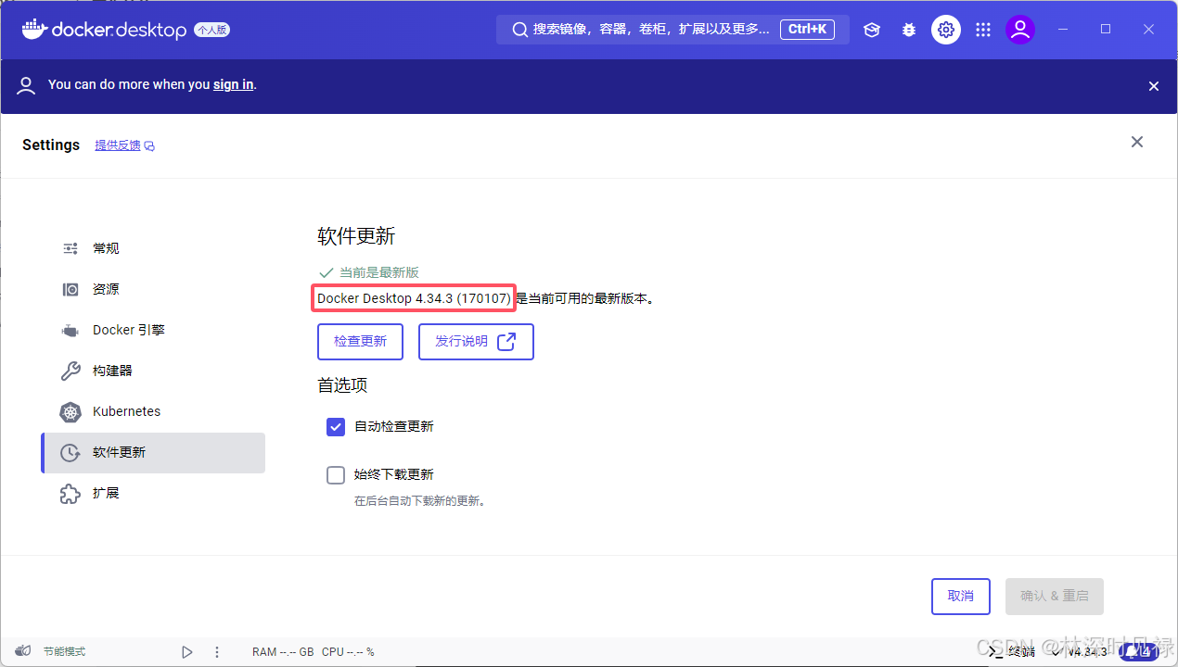Click the 当前是最新版 status message

pos(378,272)
